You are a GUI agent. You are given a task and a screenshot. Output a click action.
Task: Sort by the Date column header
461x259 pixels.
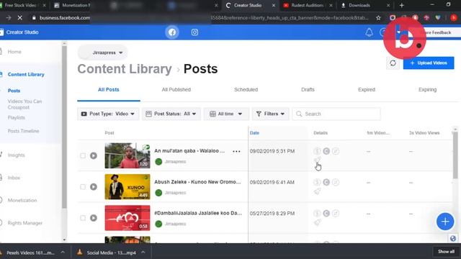[x=254, y=132]
